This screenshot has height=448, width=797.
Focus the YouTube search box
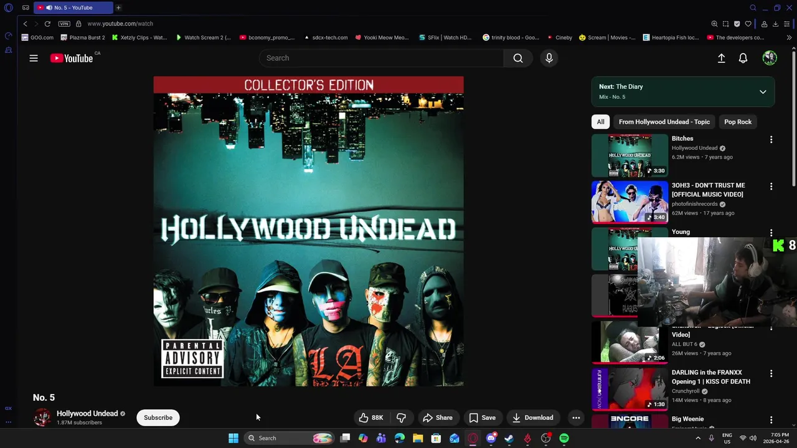click(x=381, y=58)
